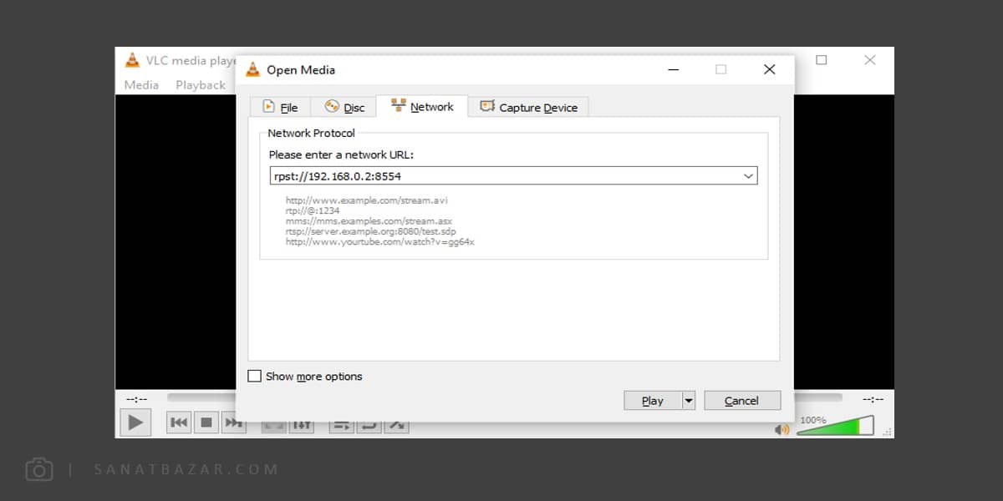This screenshot has width=1003, height=501.
Task: Open the Playback menu in VLC
Action: coord(201,84)
